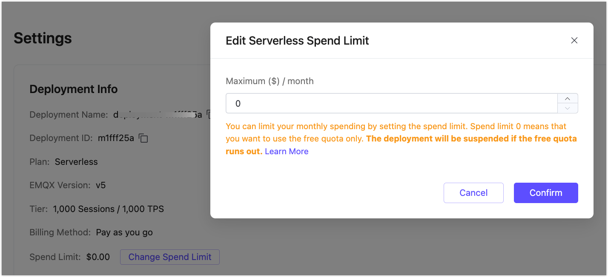Confirm the new spend limit
The width and height of the screenshot is (608, 277).
coord(546,192)
